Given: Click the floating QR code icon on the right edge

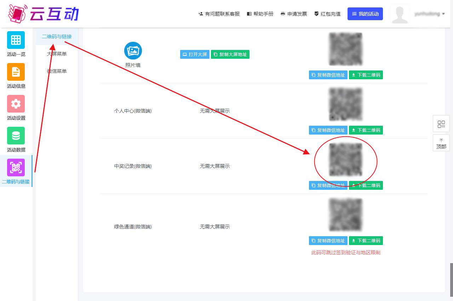Looking at the screenshot, I should 441,124.
